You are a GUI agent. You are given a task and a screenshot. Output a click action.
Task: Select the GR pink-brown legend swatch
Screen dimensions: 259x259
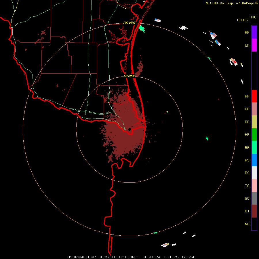254,109
